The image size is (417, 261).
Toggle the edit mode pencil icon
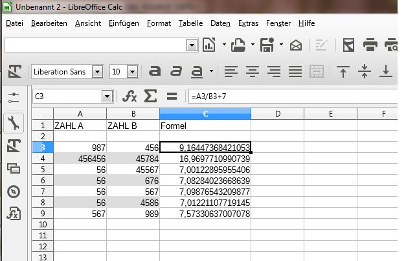point(321,45)
